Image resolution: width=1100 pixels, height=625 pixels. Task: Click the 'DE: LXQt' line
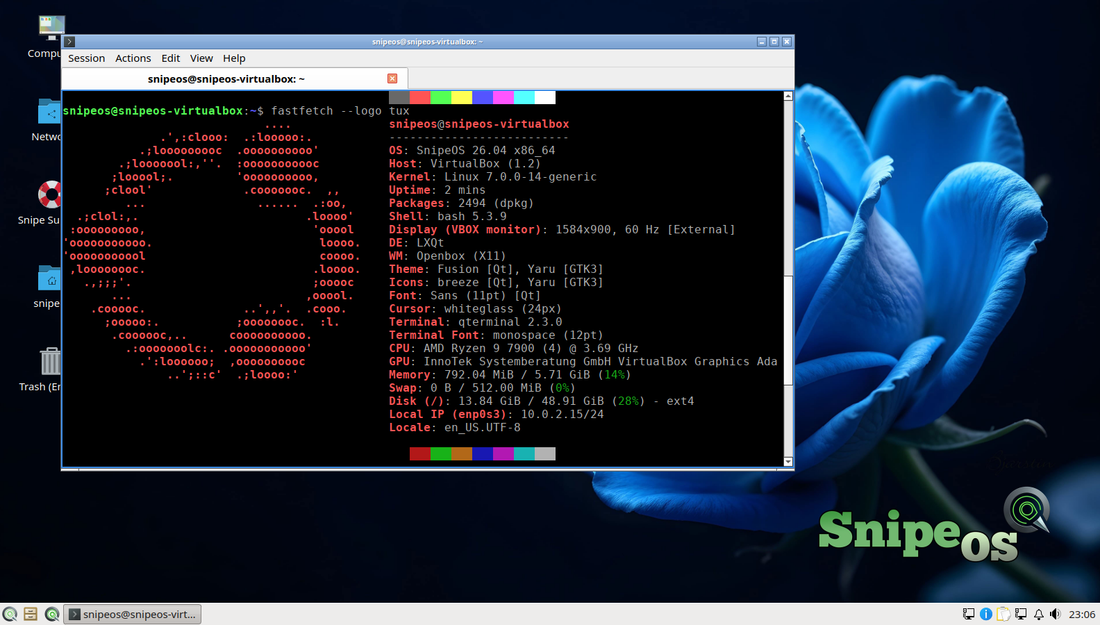coord(417,243)
